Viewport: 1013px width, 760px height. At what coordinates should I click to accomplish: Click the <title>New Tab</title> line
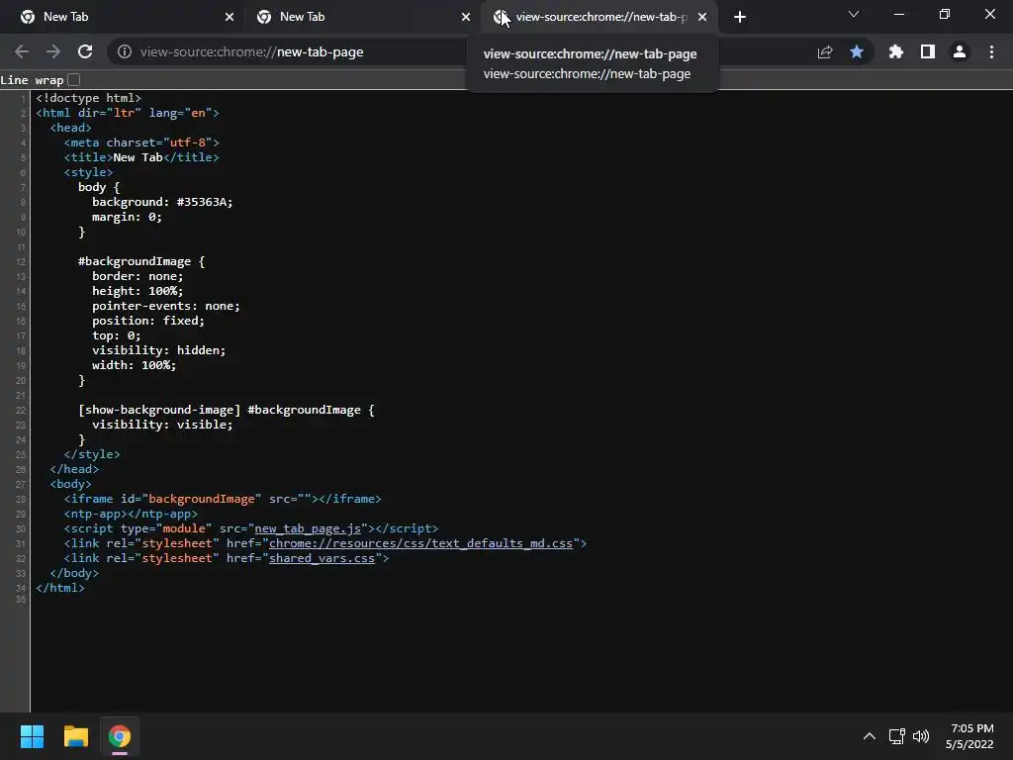141,157
